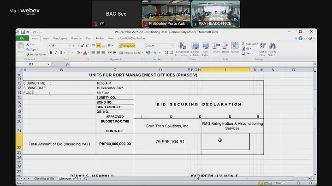Click the Redo arrow icon
This screenshot has width=332, height=186.
[34, 32]
